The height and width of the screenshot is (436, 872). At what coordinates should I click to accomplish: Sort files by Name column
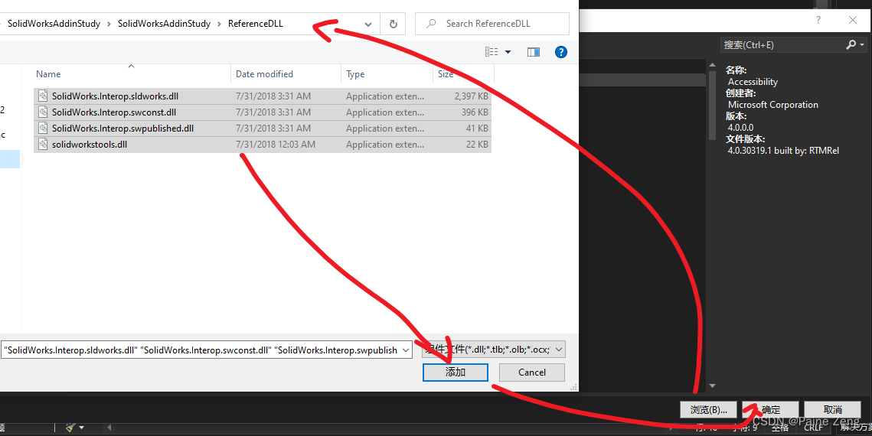point(131,74)
